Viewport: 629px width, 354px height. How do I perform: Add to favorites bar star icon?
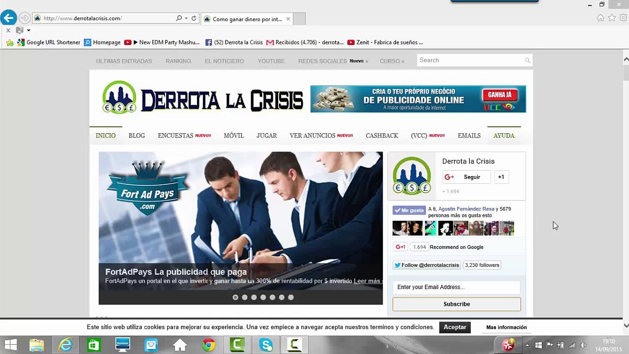click(x=10, y=42)
